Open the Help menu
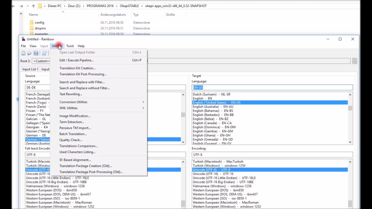372x209 pixels. click(81, 46)
